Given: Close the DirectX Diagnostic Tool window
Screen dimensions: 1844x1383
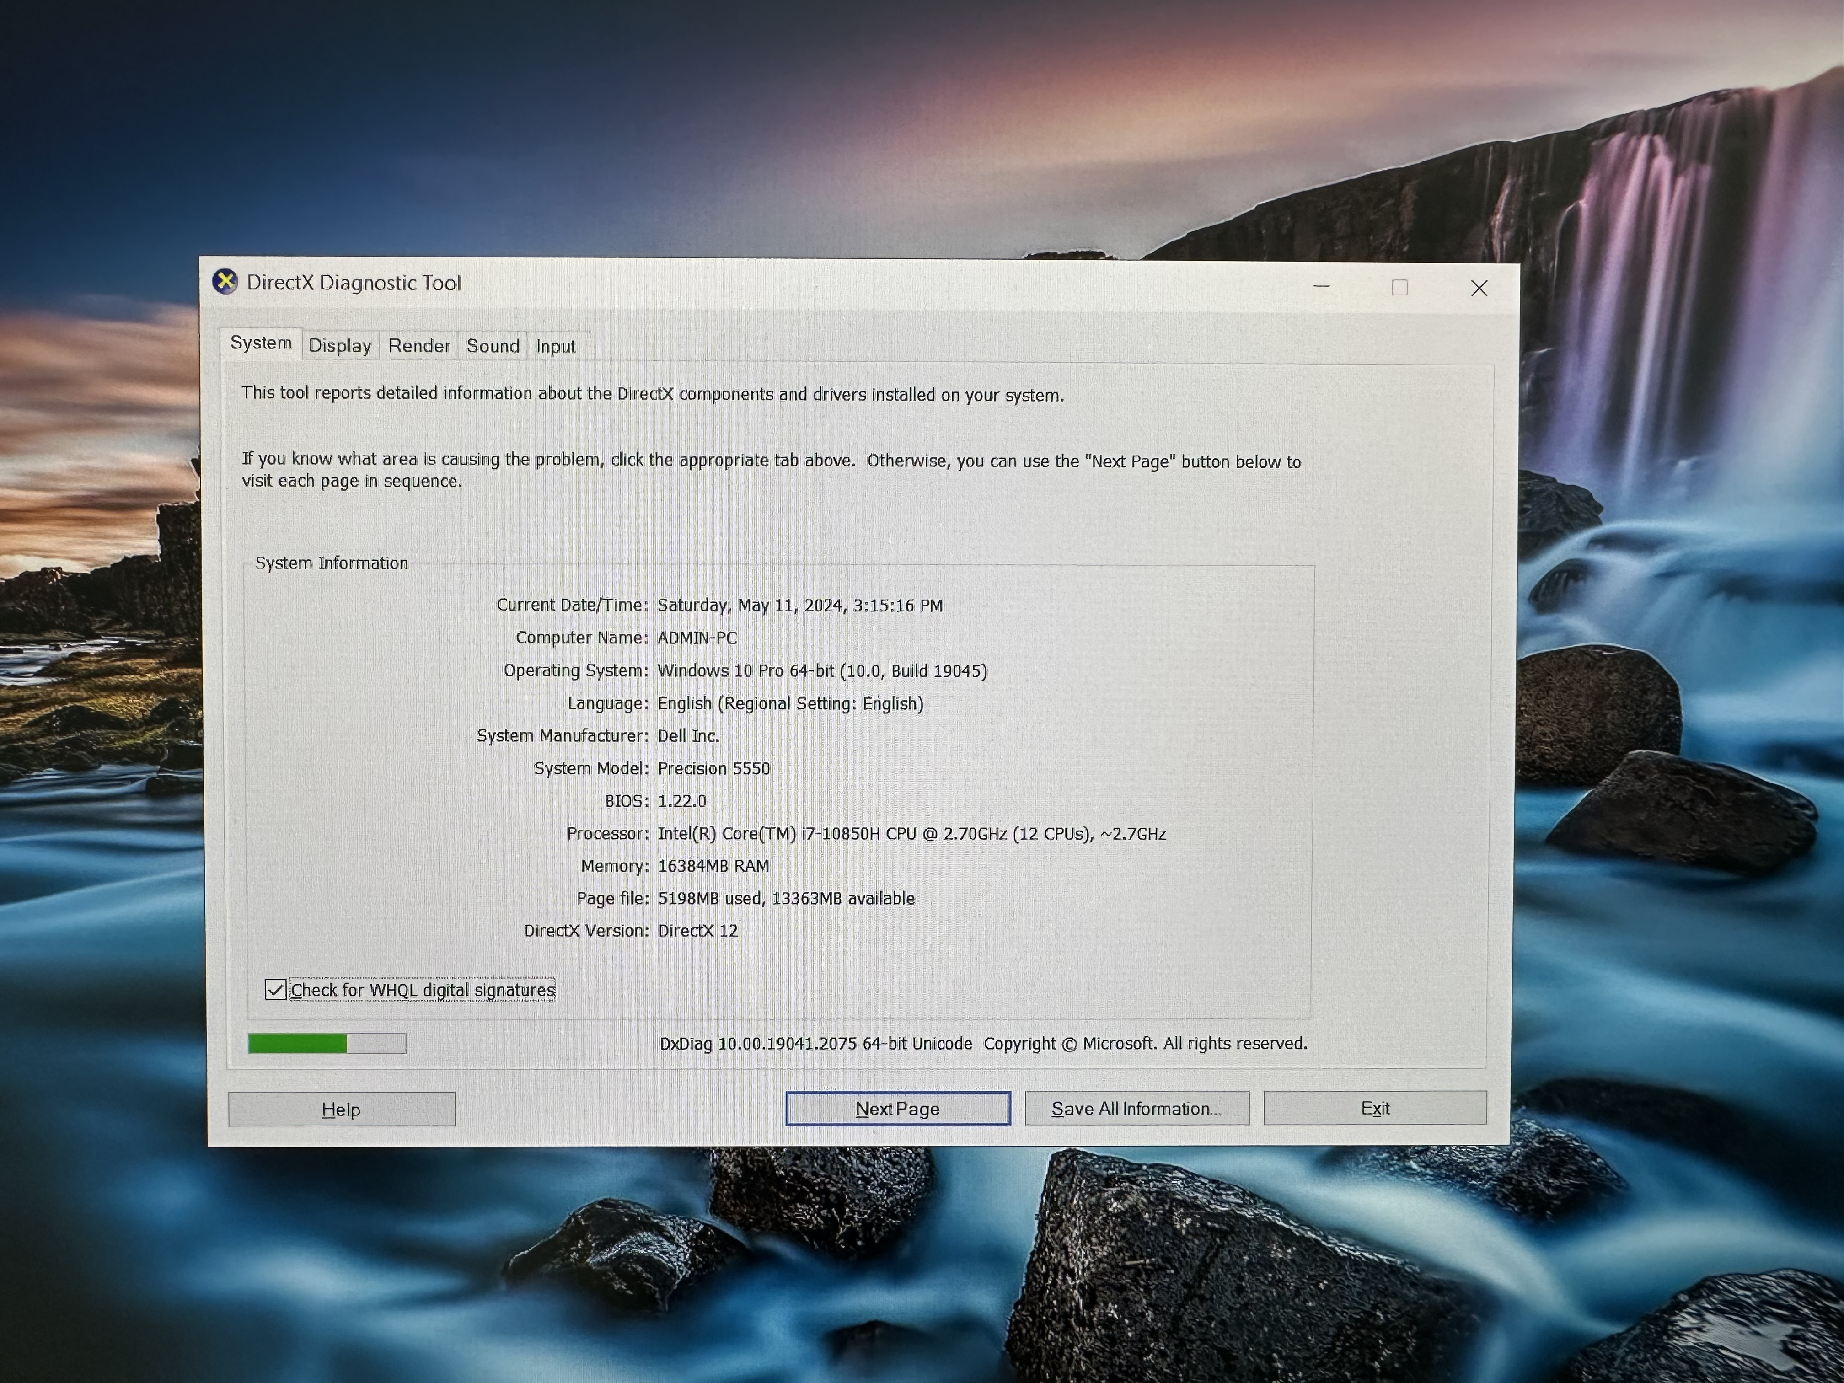Looking at the screenshot, I should coord(1479,289).
